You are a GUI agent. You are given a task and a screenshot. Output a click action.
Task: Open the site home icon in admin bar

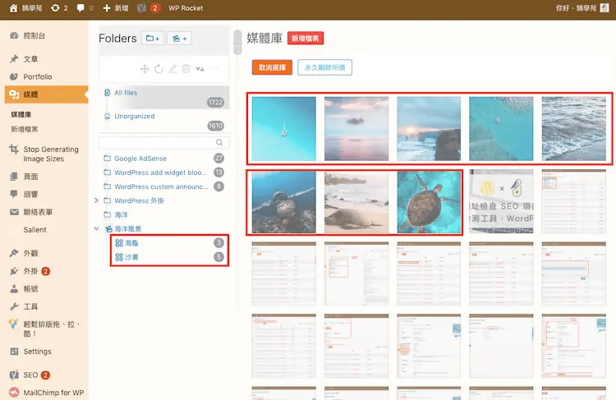14,8
